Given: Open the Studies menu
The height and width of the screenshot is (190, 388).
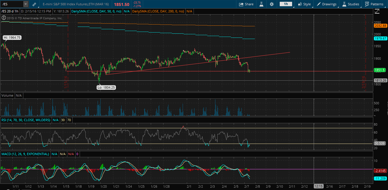Looking at the screenshot, I should [351, 4].
